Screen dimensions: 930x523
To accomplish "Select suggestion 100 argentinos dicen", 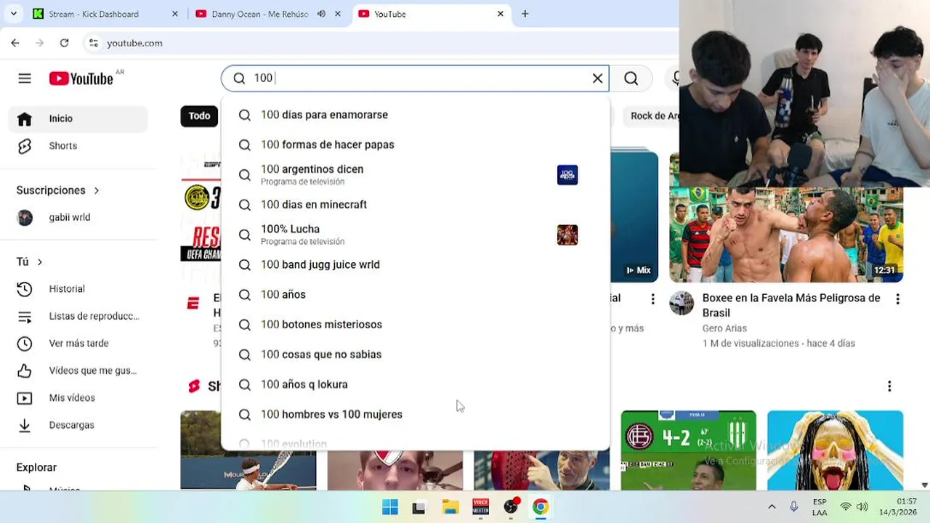I will pyautogui.click(x=415, y=174).
